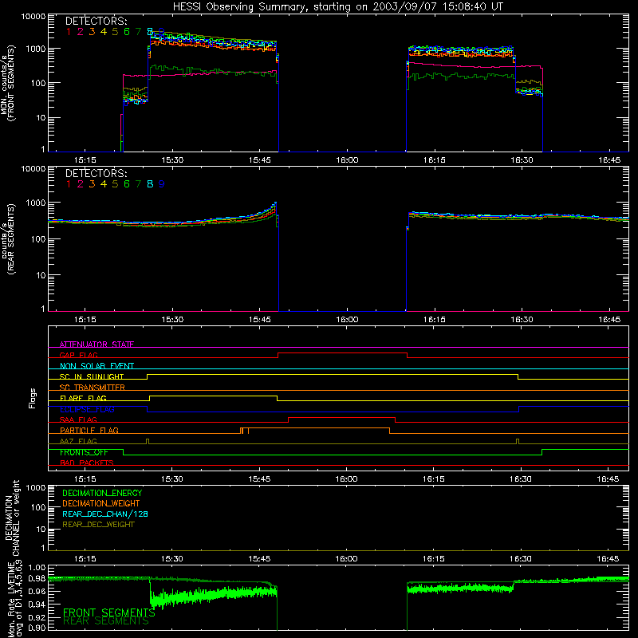This screenshot has width=638, height=638.
Task: Click the 1.00 tick on the livetime axis
Action: [37, 568]
